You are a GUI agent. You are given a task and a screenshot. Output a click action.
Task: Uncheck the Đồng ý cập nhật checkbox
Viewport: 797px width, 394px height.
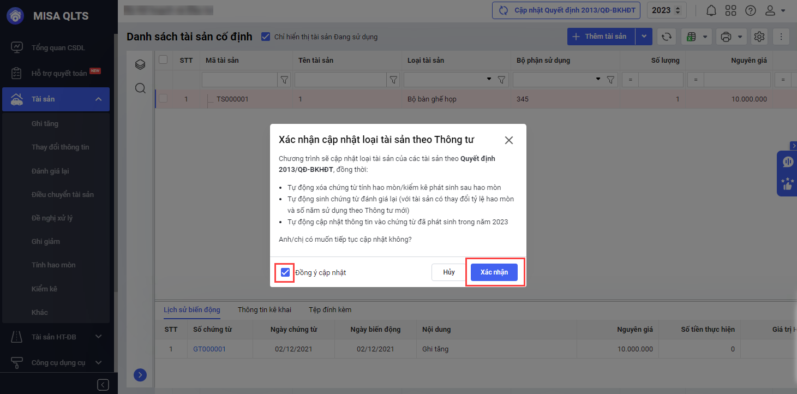(285, 272)
